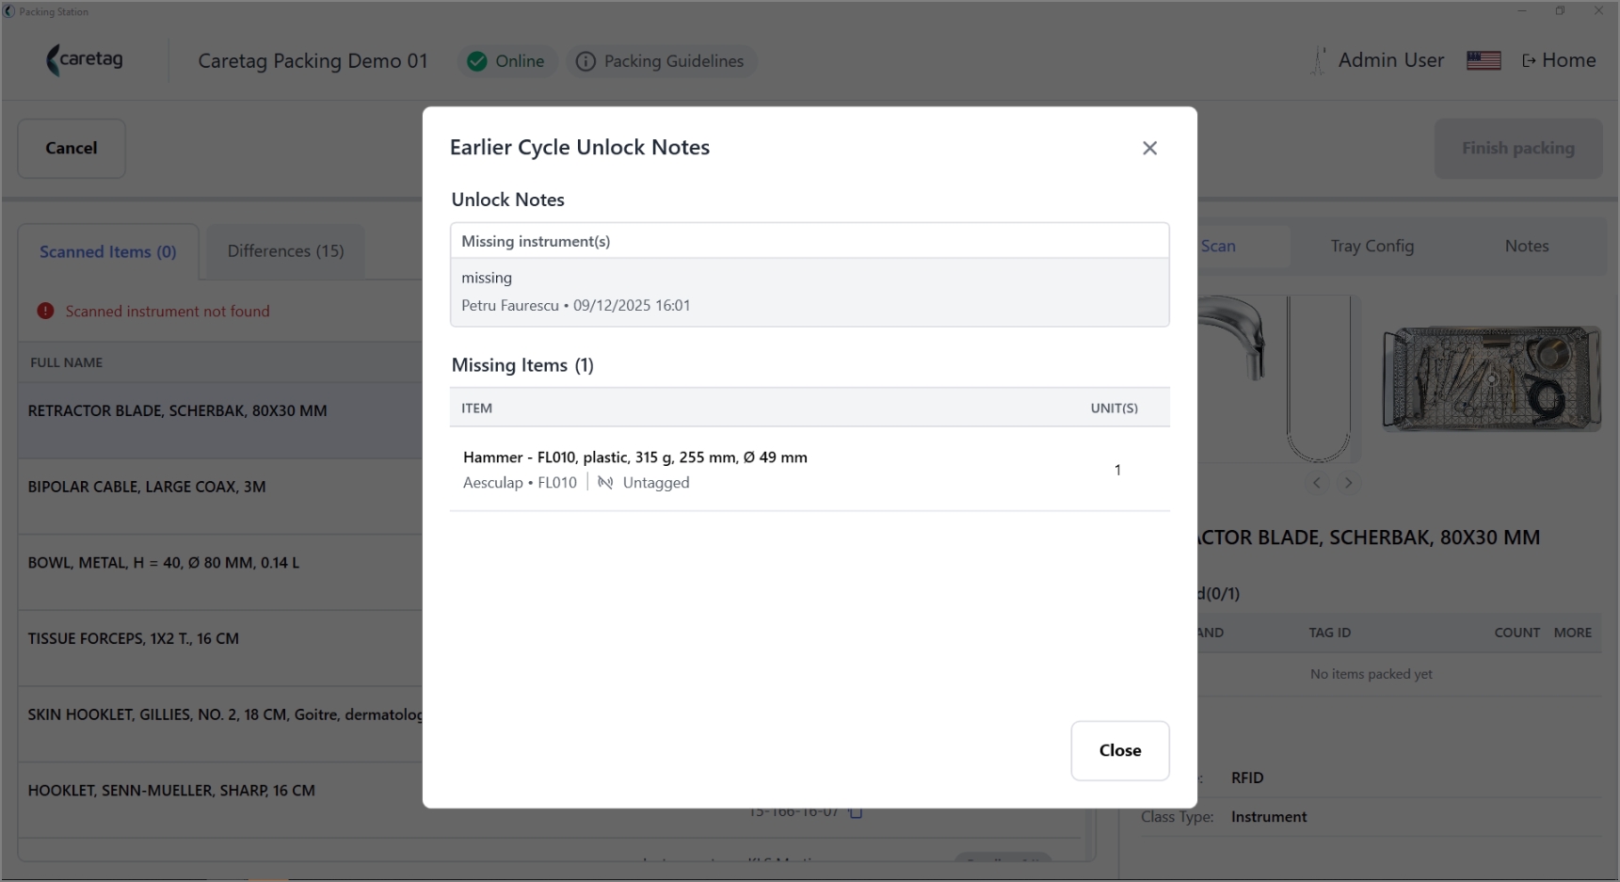Go to next instrument image with right chevron

pos(1348,483)
